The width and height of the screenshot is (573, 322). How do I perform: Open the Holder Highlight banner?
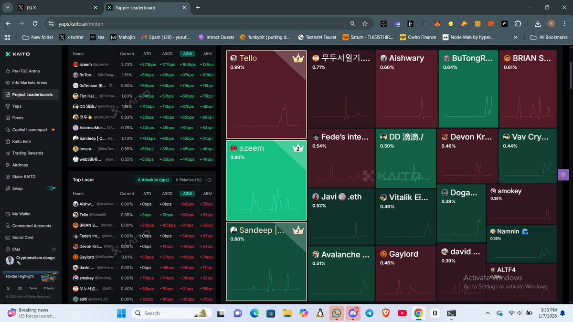31,276
